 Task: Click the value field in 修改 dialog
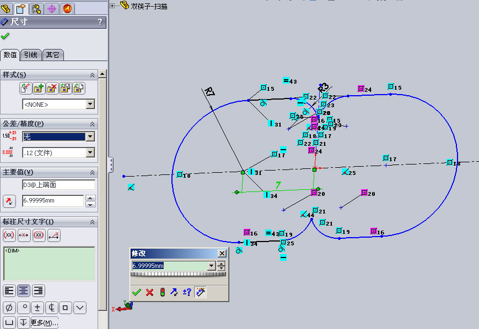170,266
